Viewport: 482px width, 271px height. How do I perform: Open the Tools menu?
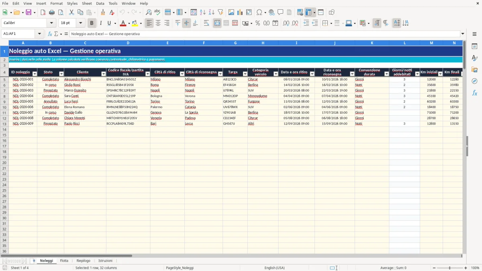pyautogui.click(x=113, y=3)
